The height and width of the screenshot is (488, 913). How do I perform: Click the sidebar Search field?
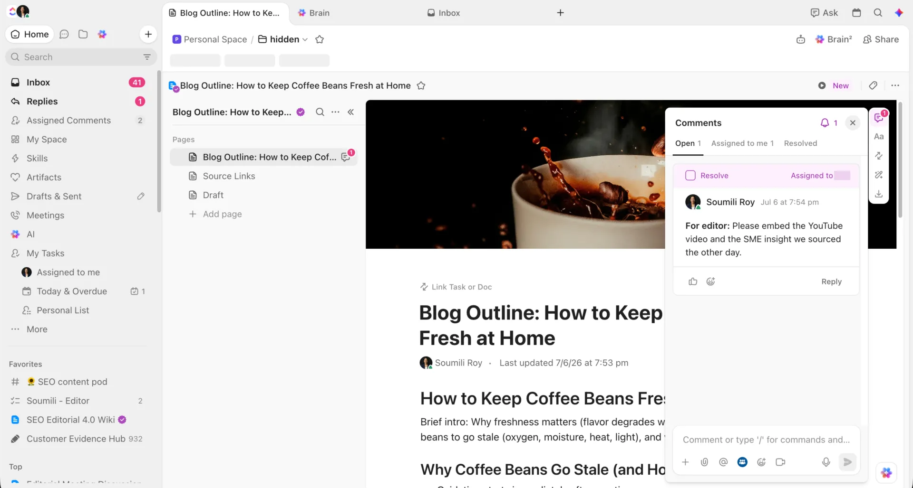pyautogui.click(x=81, y=57)
